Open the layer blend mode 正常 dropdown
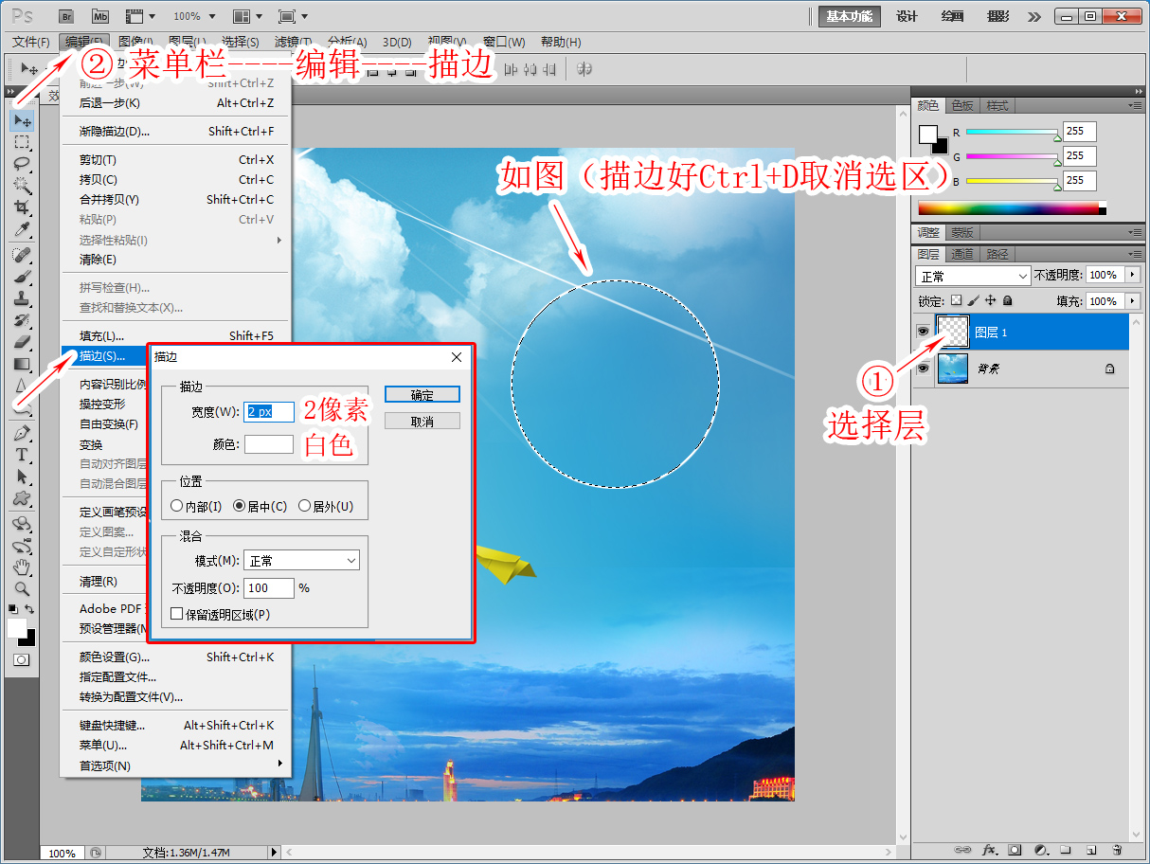 click(973, 276)
